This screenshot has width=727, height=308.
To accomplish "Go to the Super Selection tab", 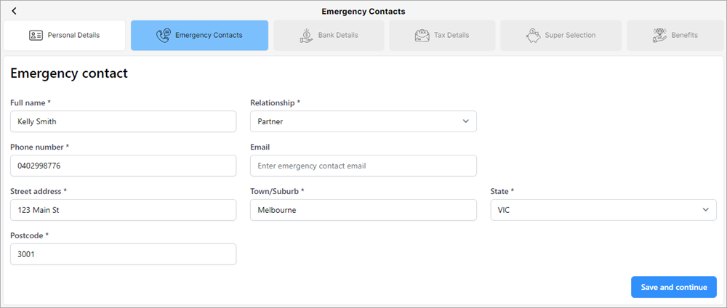I will [x=561, y=35].
